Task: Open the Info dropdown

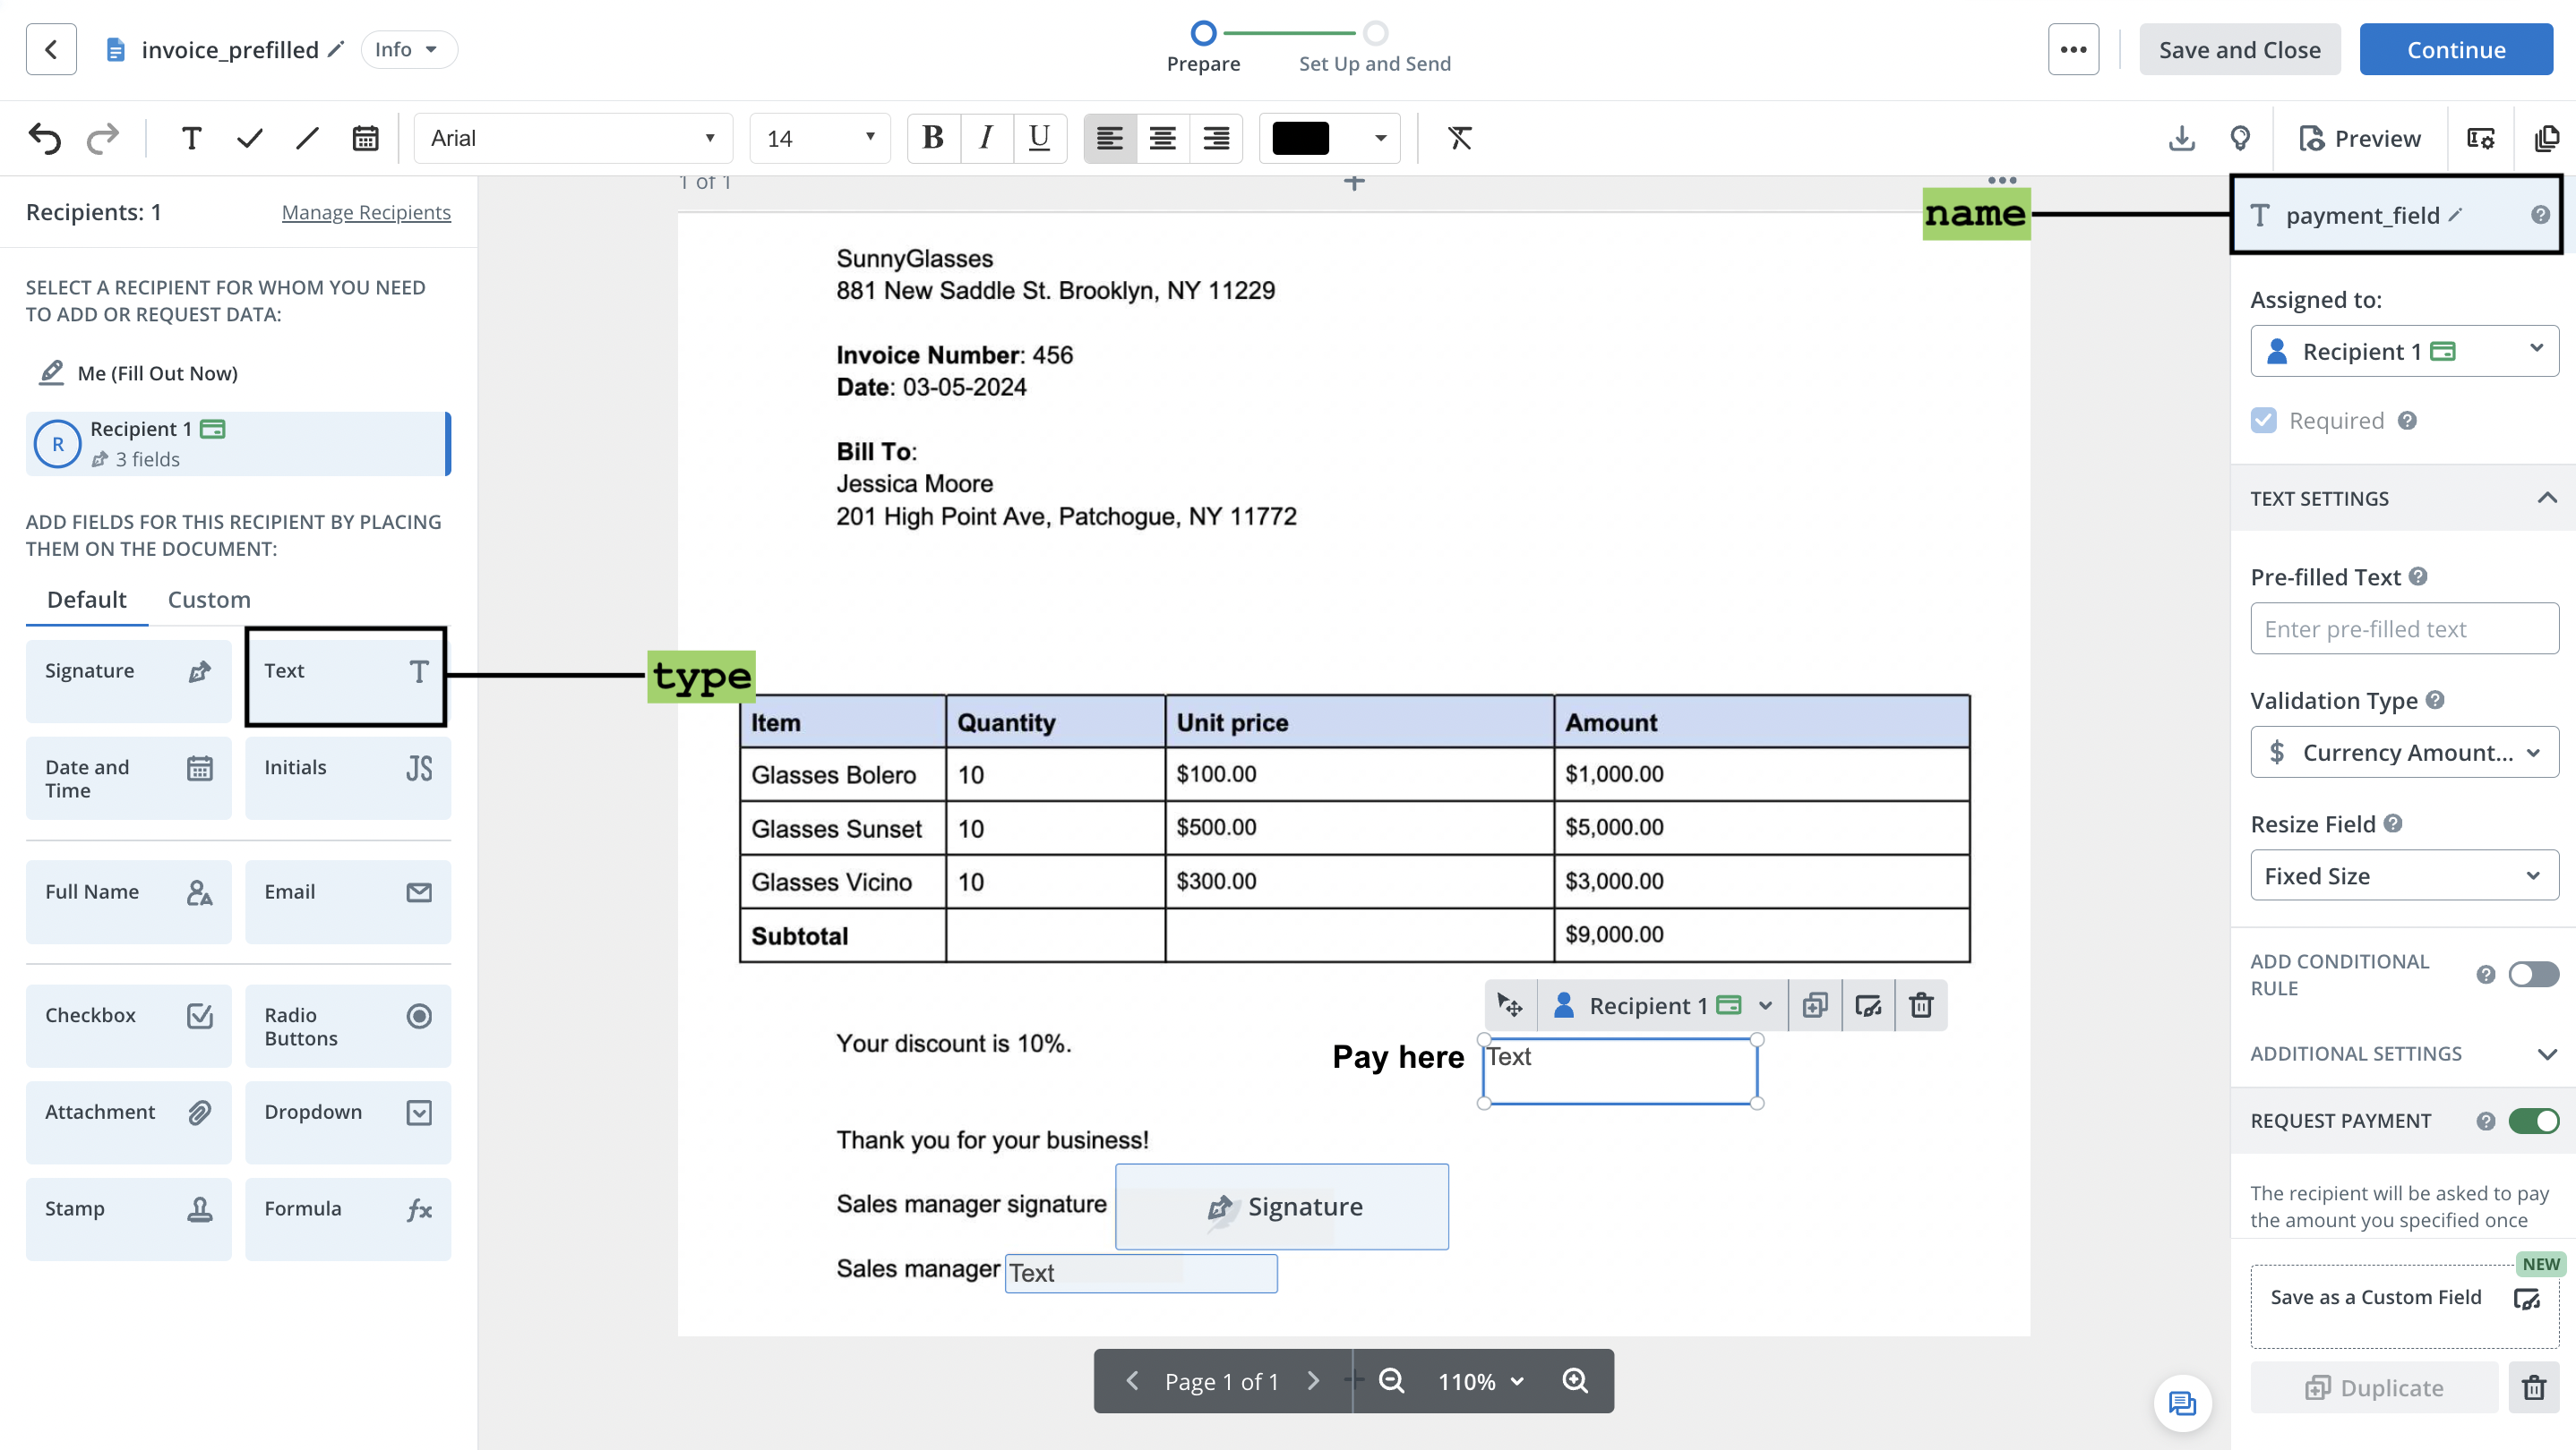Action: point(408,49)
